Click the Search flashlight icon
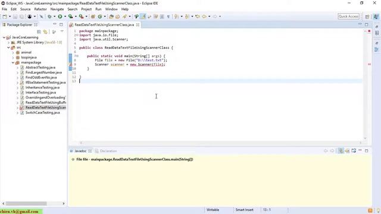Image resolution: width=381 pixels, height=214 pixels. pyautogui.click(x=124, y=17)
